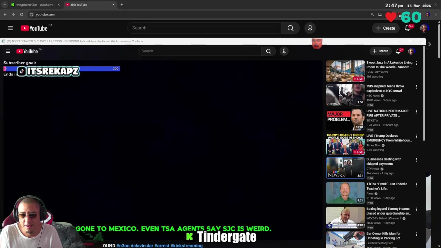The image size is (441, 248).
Task: Click the browser zoom magnifier icon
Action: [372, 14]
